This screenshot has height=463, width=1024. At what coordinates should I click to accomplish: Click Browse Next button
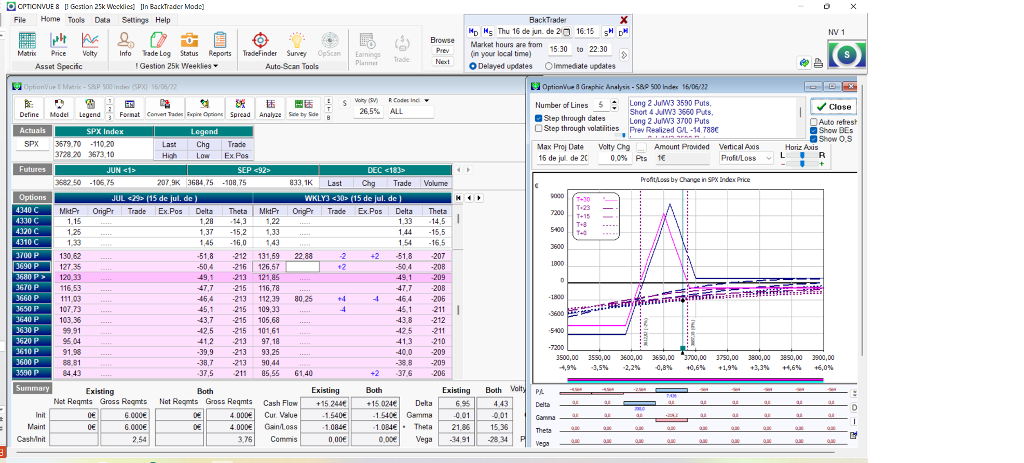click(442, 61)
